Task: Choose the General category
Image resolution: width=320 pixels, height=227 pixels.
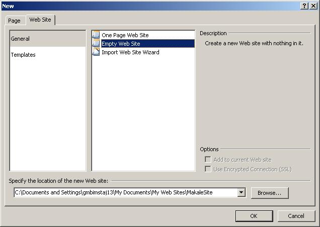Action: tap(48, 39)
